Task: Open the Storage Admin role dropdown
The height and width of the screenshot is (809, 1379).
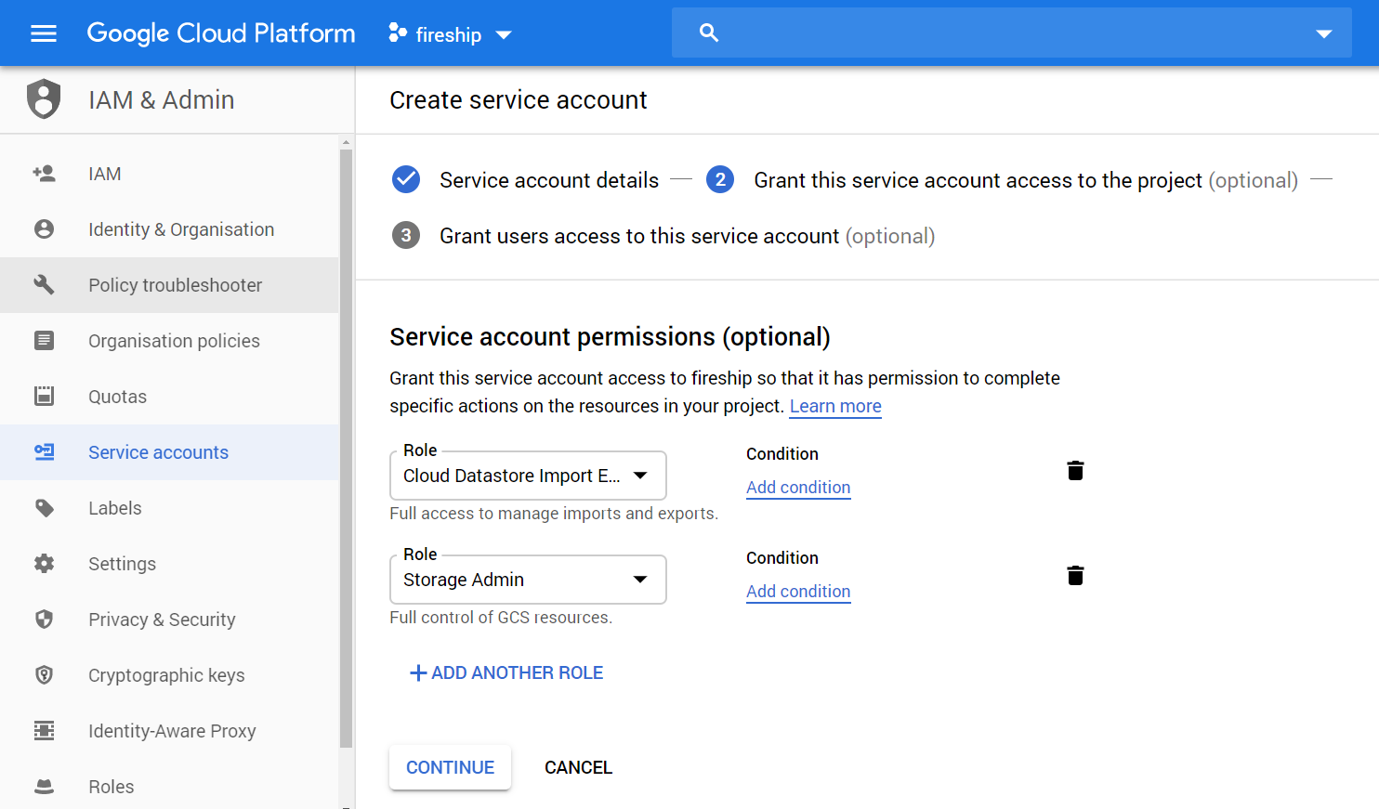Action: (640, 579)
